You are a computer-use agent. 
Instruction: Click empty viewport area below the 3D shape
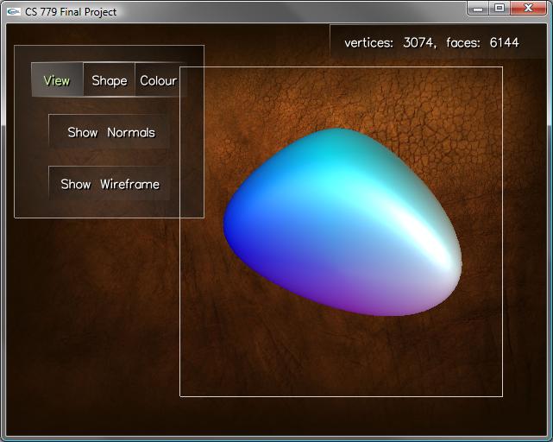tap(341, 358)
